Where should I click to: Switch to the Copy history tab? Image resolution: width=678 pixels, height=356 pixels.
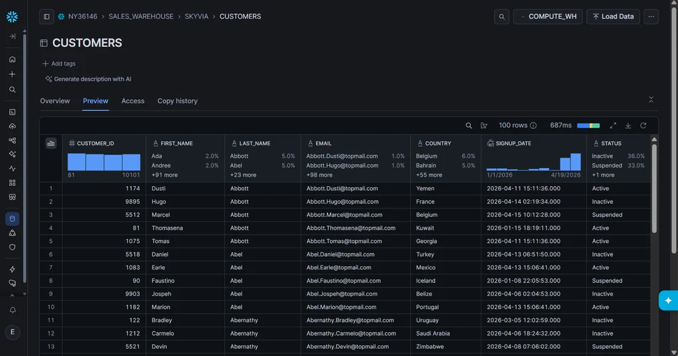(x=177, y=101)
